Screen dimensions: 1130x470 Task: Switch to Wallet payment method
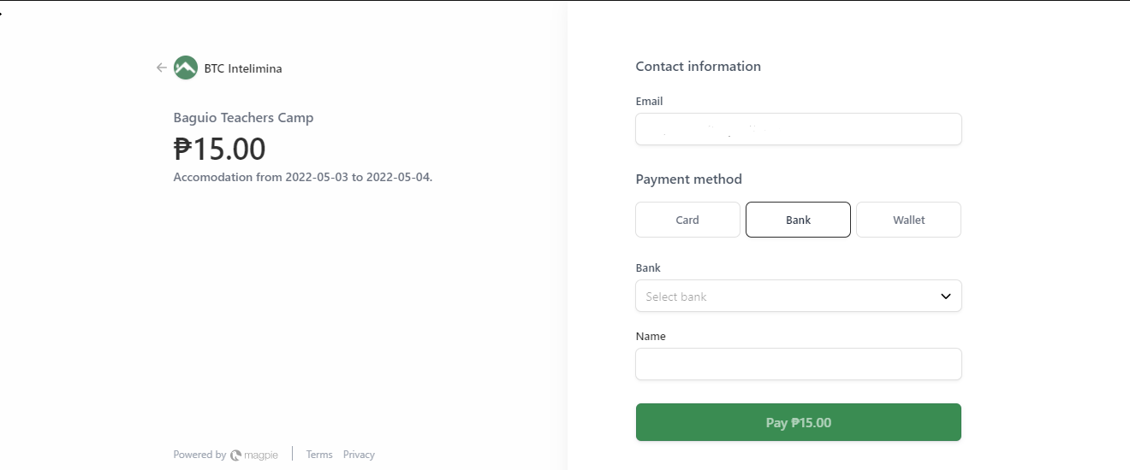tap(908, 220)
